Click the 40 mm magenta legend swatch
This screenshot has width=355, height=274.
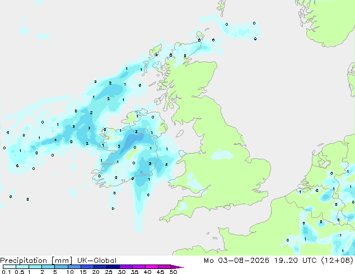[152, 267]
